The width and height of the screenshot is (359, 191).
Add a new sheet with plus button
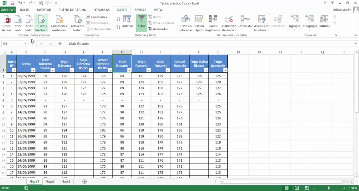click(84, 181)
